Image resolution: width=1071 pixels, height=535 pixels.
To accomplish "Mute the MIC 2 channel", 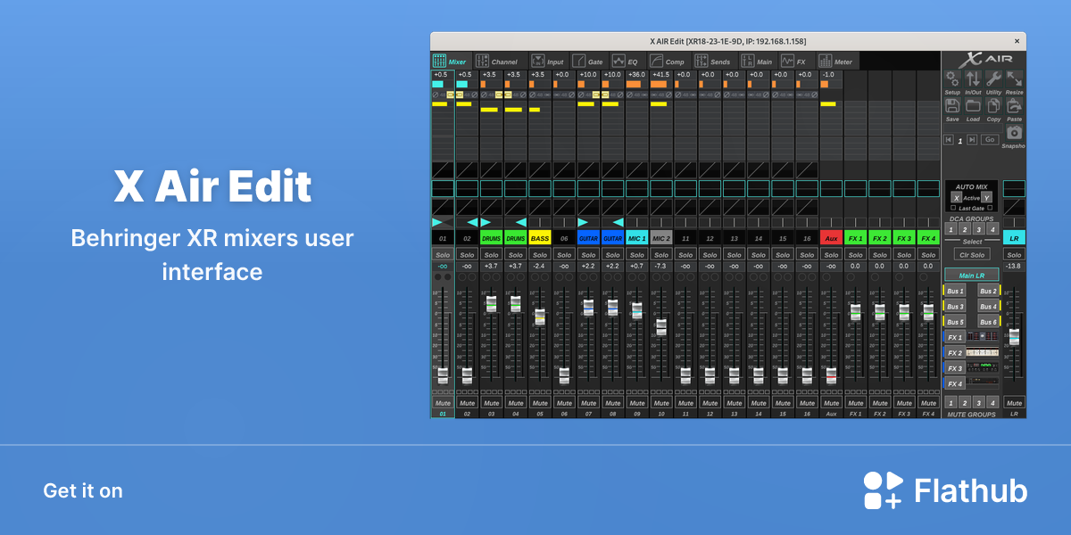I will tap(660, 403).
